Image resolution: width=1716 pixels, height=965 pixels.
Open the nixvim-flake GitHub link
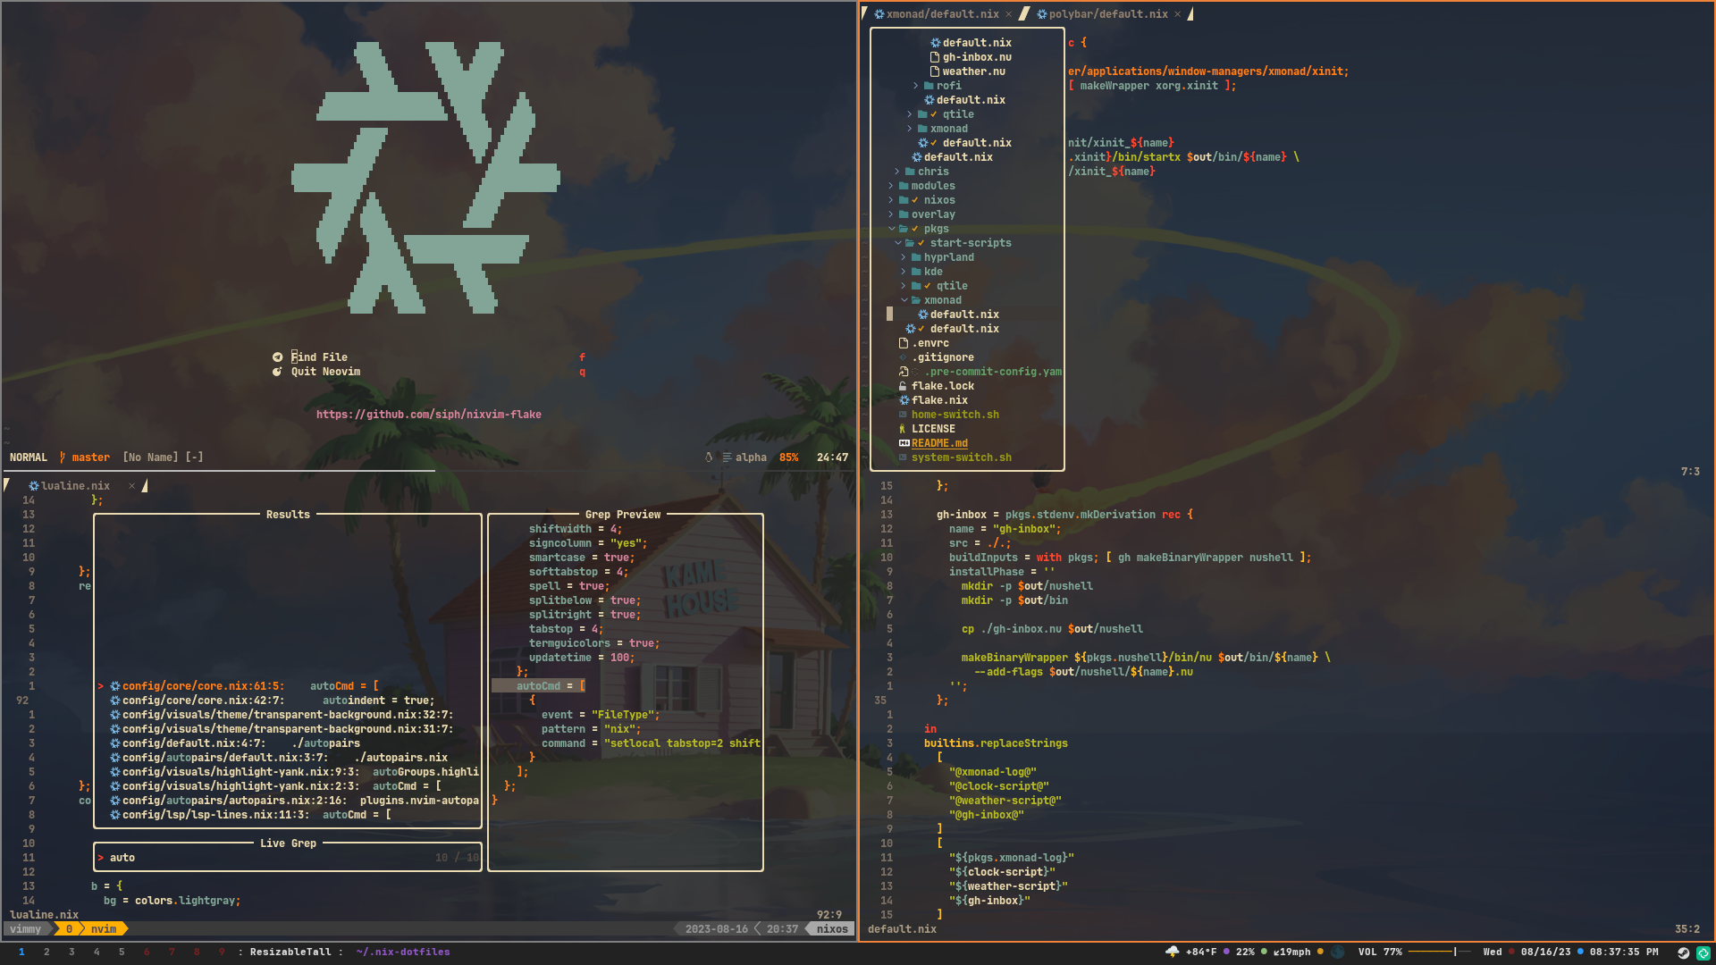coord(428,415)
